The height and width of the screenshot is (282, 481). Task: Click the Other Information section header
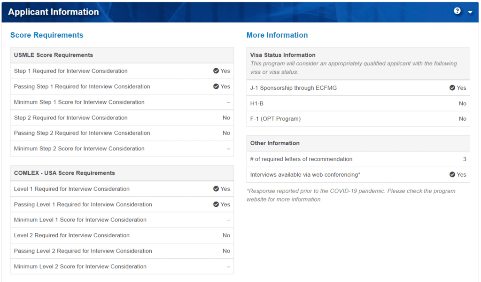tap(275, 143)
